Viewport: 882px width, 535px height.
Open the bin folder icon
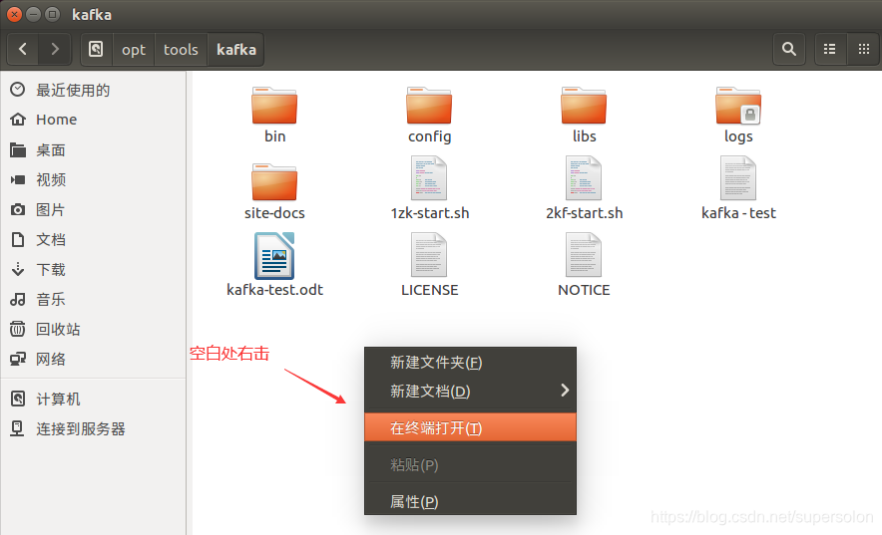point(274,106)
